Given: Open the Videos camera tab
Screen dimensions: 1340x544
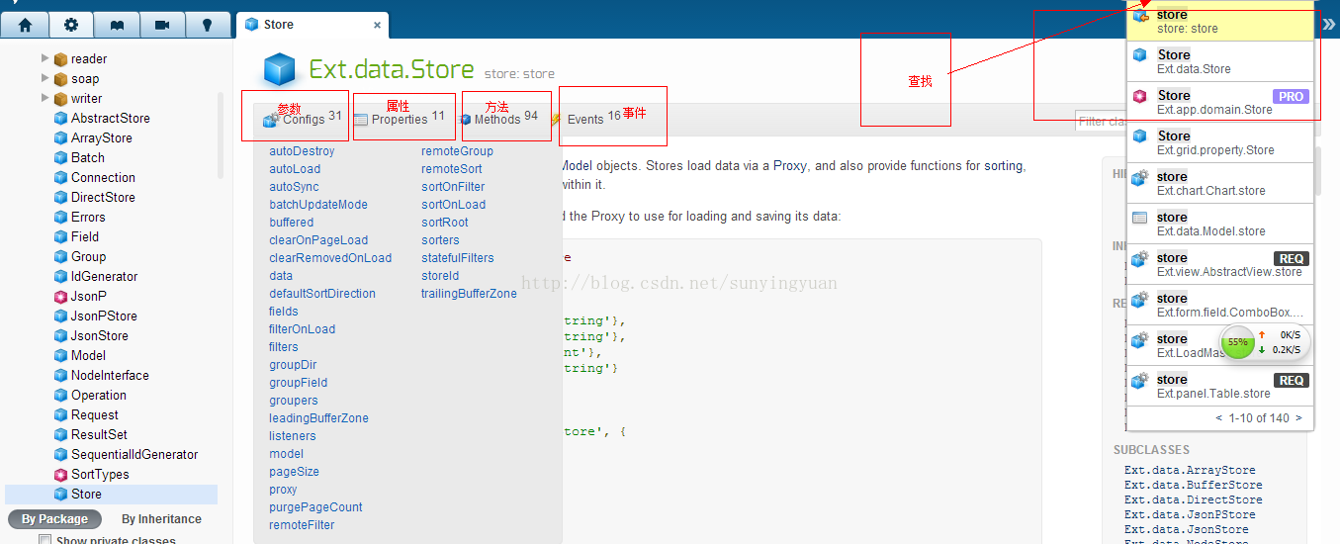Looking at the screenshot, I should coord(162,26).
